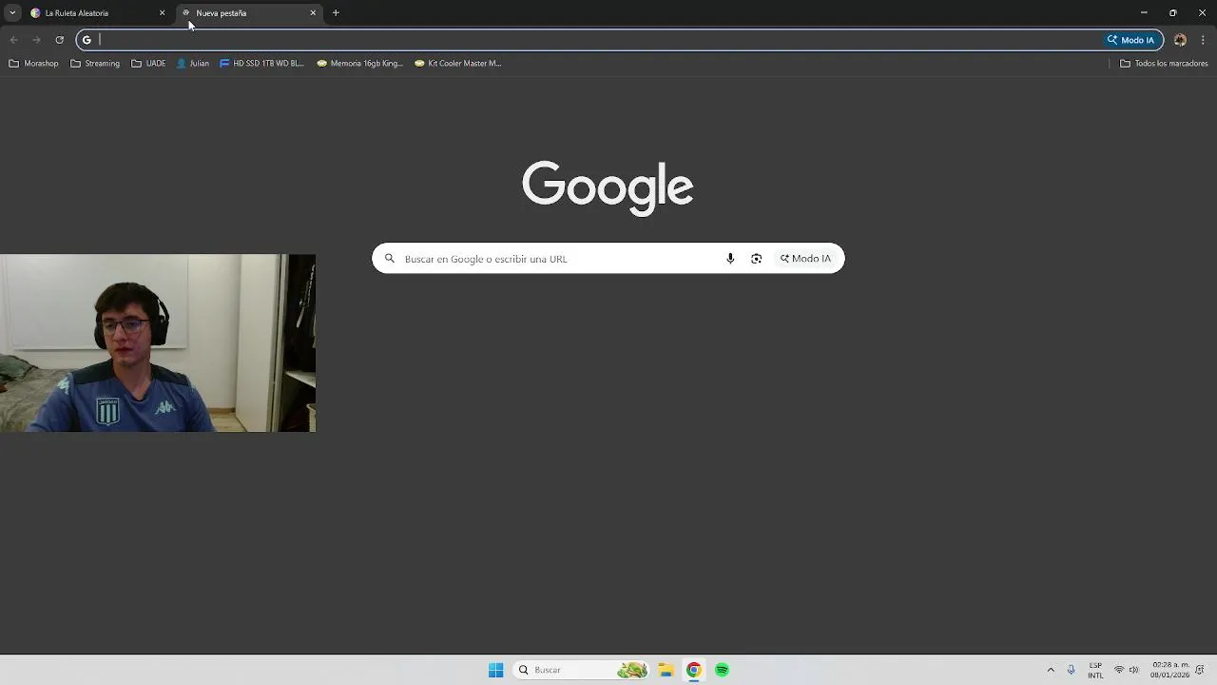Click the taskbar Buscar search field
Screen dimensions: 1217x685
[581, 670]
